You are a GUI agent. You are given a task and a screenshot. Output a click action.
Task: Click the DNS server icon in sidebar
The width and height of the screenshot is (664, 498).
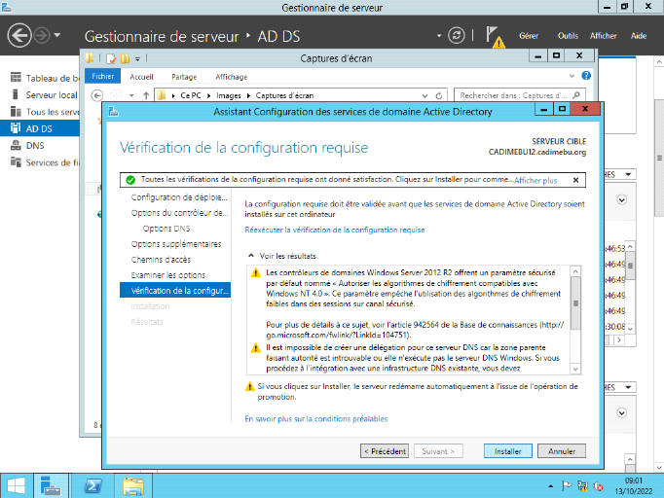coord(16,145)
